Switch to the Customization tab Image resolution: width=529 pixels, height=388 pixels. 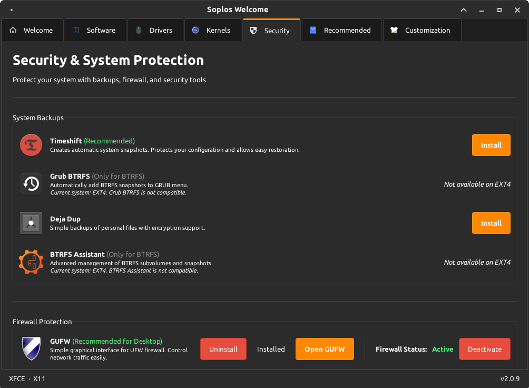(422, 30)
